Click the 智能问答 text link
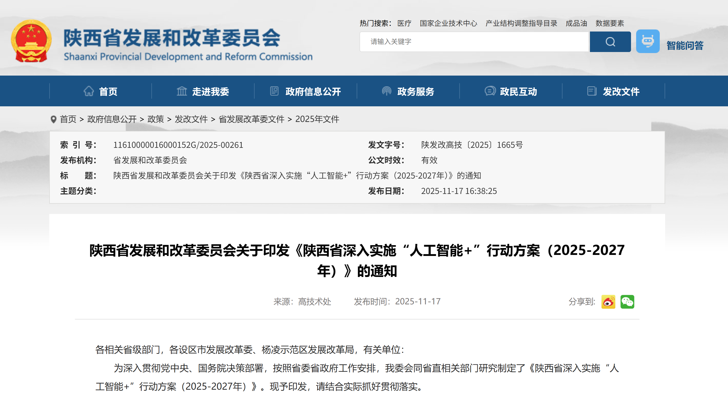728x403 pixels. pos(685,45)
